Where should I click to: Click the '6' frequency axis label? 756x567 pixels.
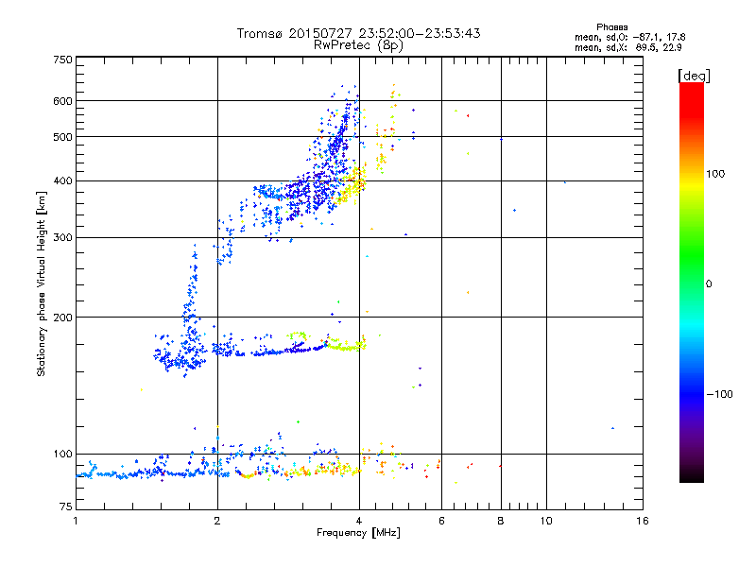tap(441, 521)
